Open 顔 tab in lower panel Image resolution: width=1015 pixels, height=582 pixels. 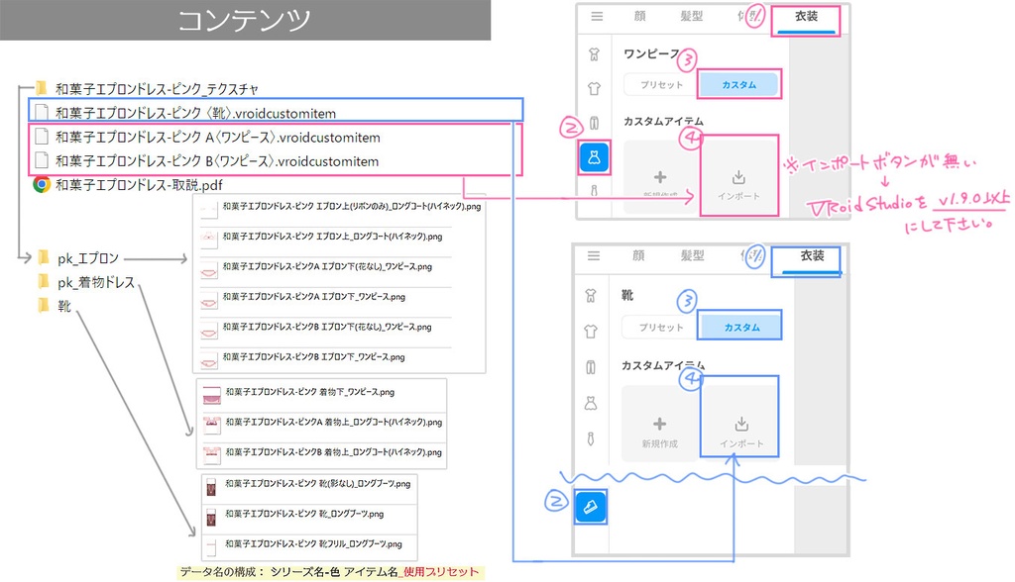click(638, 255)
